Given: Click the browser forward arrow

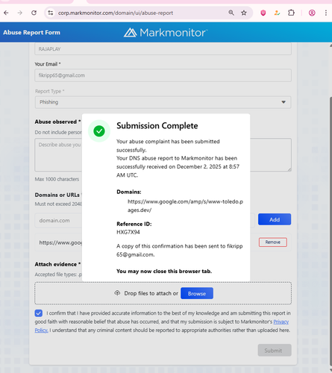Looking at the screenshot, I should (x=20, y=13).
